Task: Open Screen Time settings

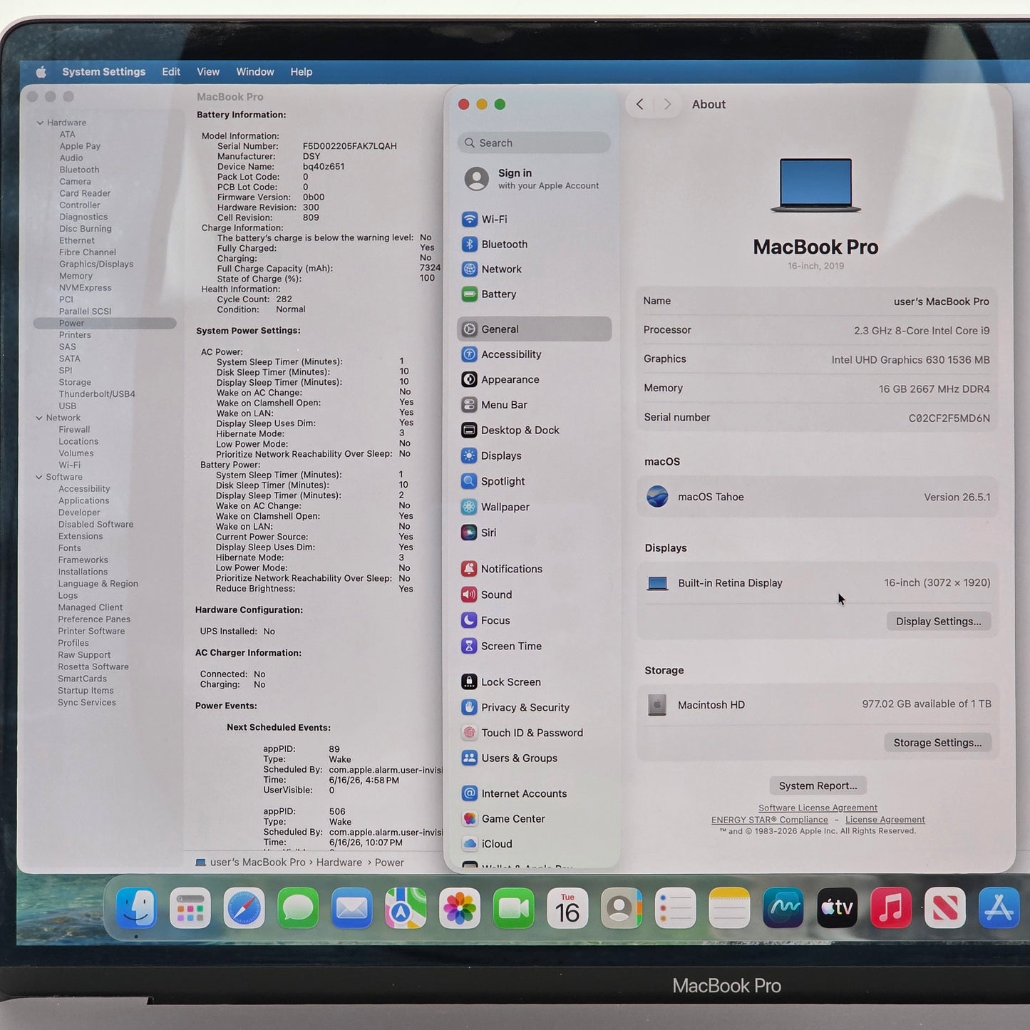Action: click(535, 646)
